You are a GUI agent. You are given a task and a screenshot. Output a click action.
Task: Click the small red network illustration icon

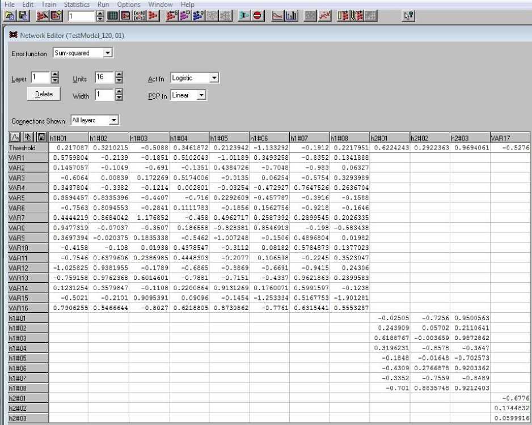153,16
